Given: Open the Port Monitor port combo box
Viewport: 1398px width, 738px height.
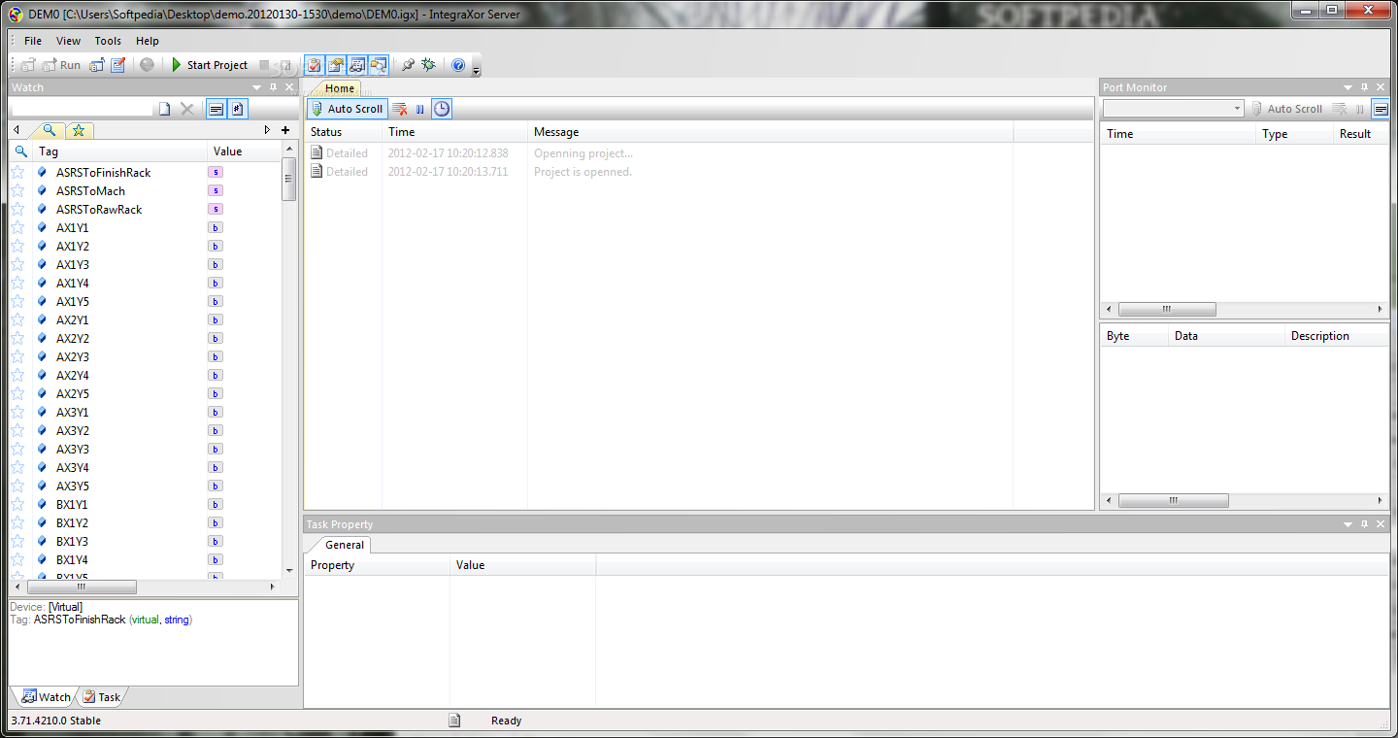Looking at the screenshot, I should [1173, 109].
